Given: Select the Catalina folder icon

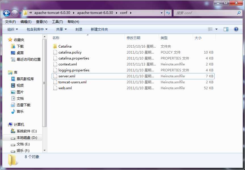Looking at the screenshot, I should pyautogui.click(x=55, y=46).
